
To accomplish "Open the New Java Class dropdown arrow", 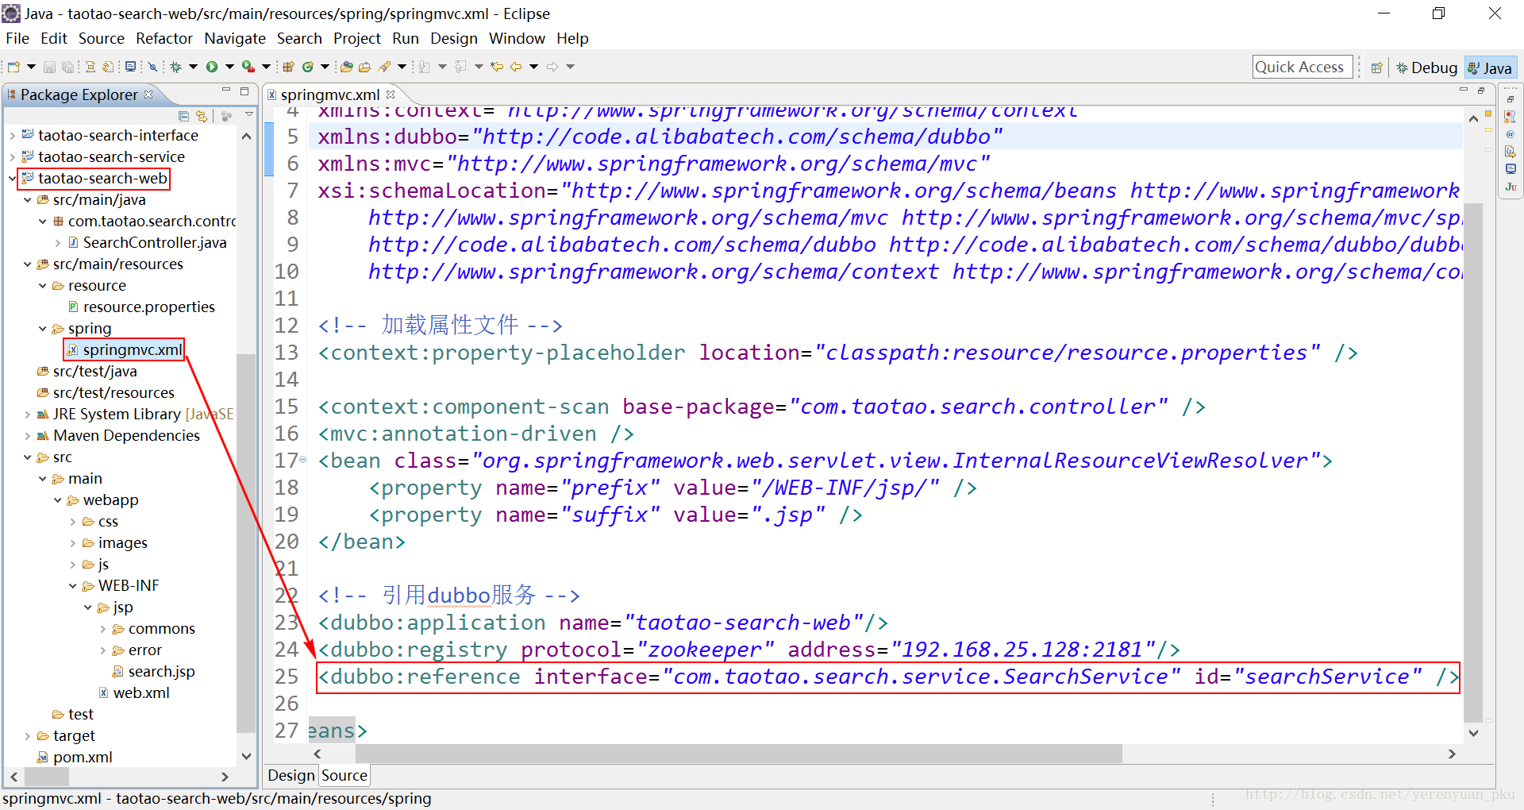I will [x=325, y=67].
